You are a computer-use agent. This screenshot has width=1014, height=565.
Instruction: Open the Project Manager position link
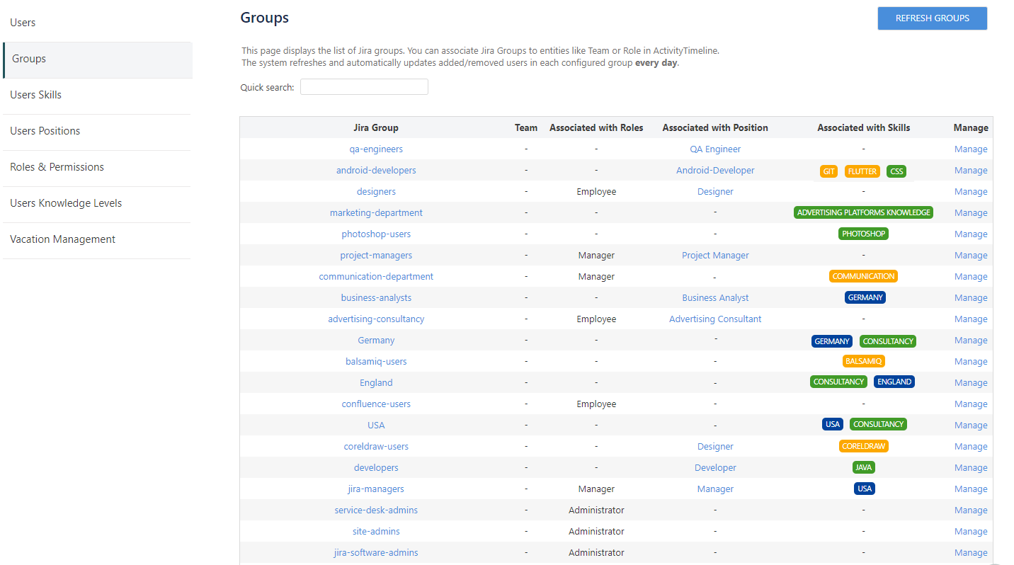[715, 256]
